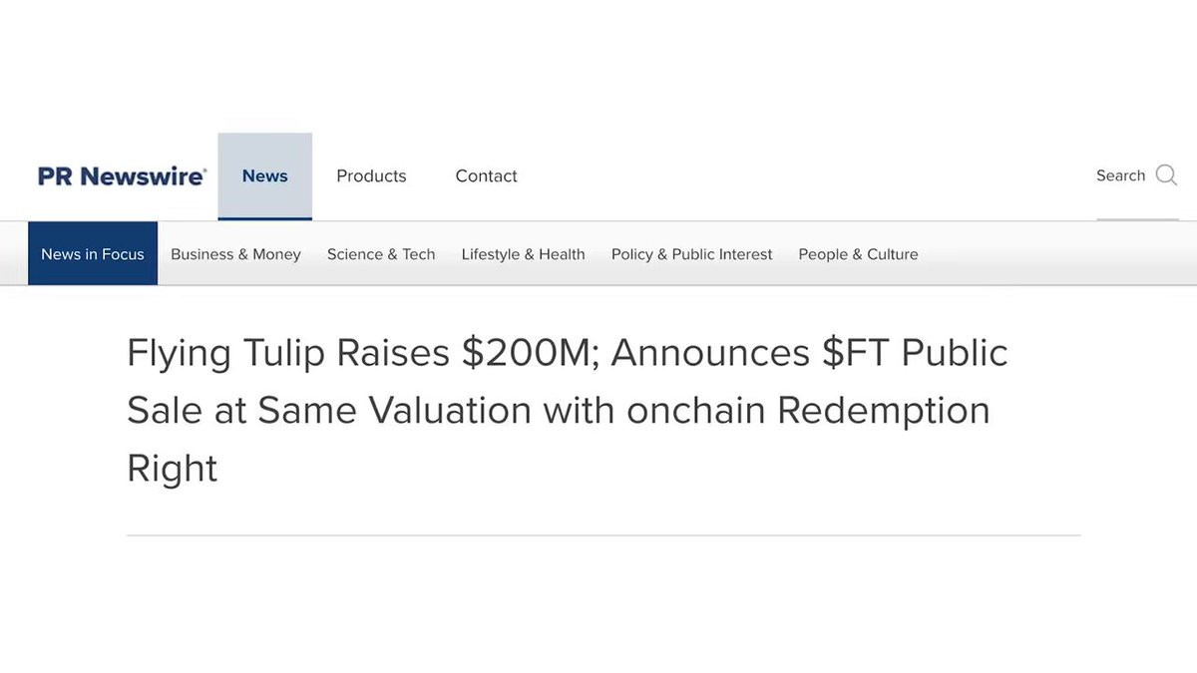Focus the search field underline

(x=1137, y=219)
